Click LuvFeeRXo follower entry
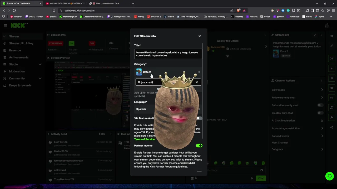 [80, 144]
